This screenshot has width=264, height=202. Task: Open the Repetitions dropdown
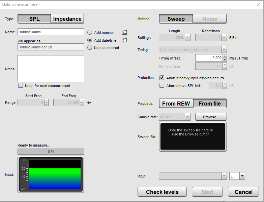point(224,38)
